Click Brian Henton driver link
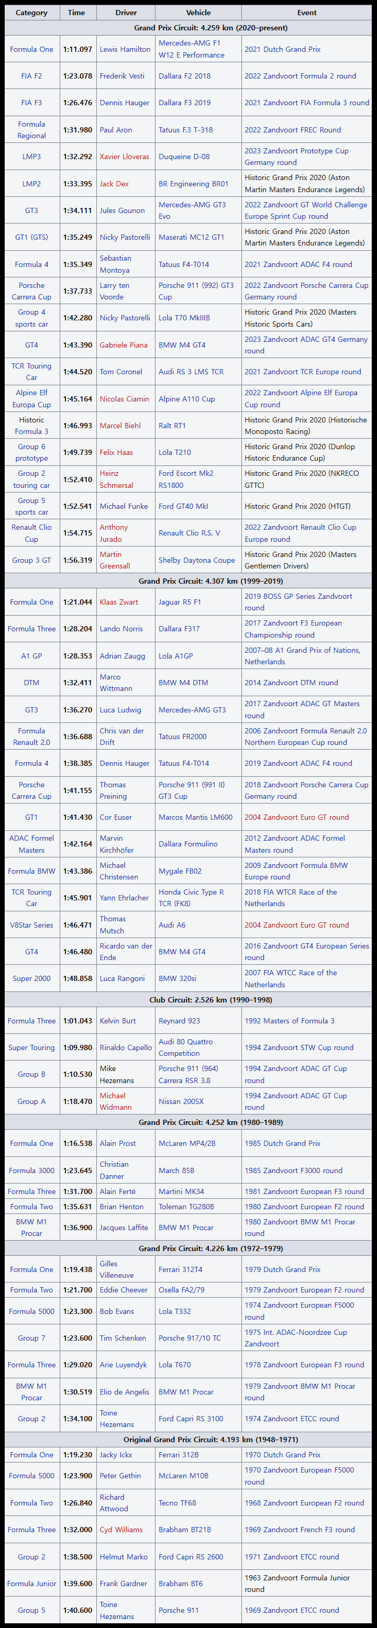 click(x=121, y=1207)
